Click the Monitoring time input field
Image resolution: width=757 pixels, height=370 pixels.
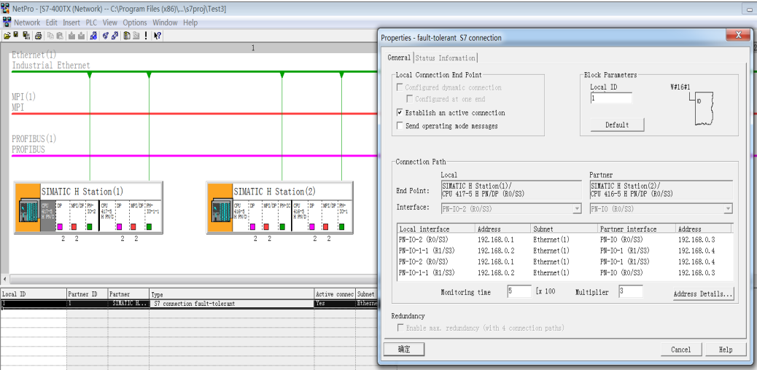519,291
